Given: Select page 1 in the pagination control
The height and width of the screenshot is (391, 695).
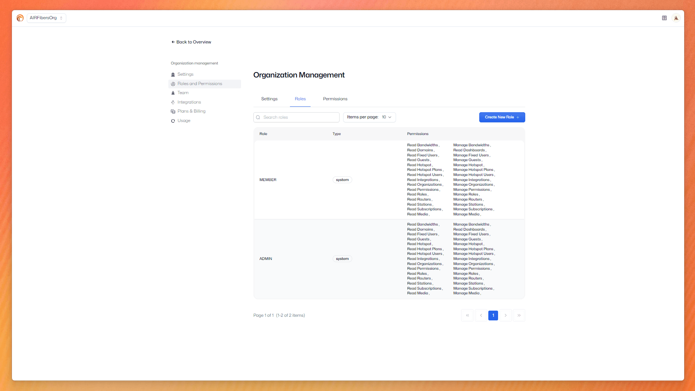Looking at the screenshot, I should click(493, 315).
